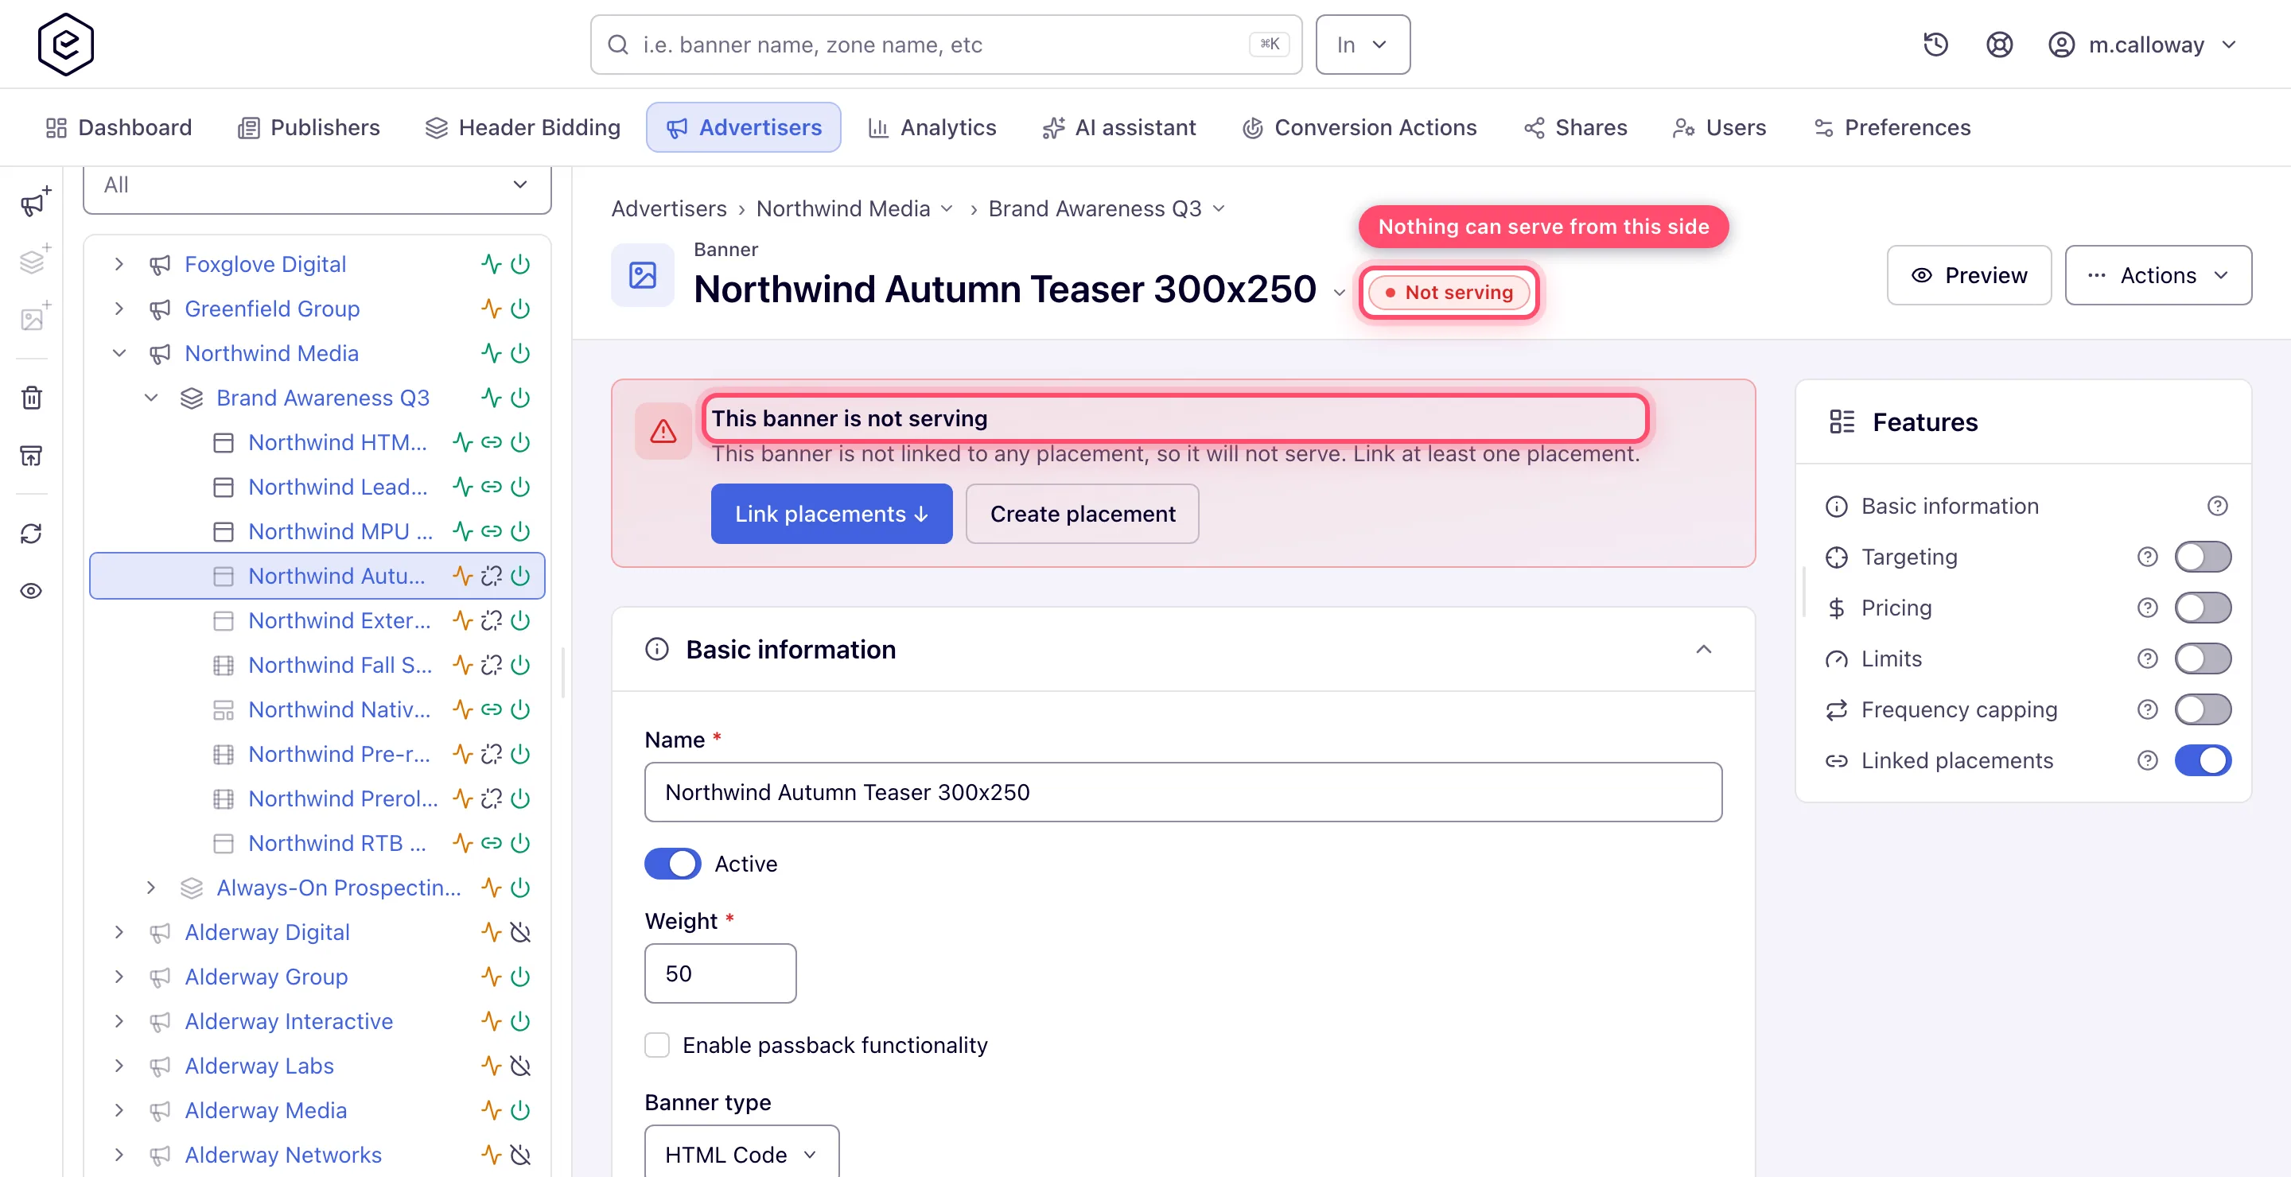Click disabled power icon on Alderway Digital row
2291x1177 pixels.
521,933
